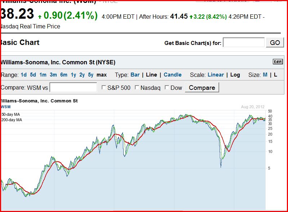Set chart range to 5y

(91, 75)
